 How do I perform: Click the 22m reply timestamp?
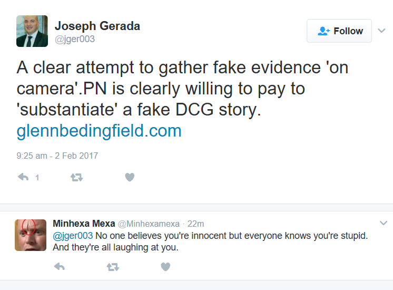click(x=197, y=224)
